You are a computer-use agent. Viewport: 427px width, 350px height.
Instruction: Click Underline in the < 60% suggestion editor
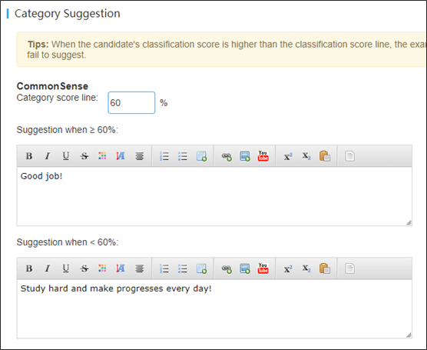pos(65,268)
